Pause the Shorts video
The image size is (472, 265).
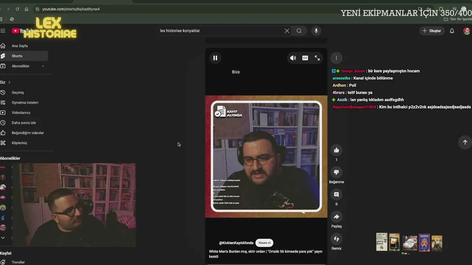(215, 58)
